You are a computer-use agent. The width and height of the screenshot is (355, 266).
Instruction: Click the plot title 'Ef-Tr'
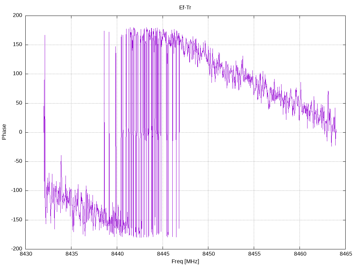click(185, 8)
